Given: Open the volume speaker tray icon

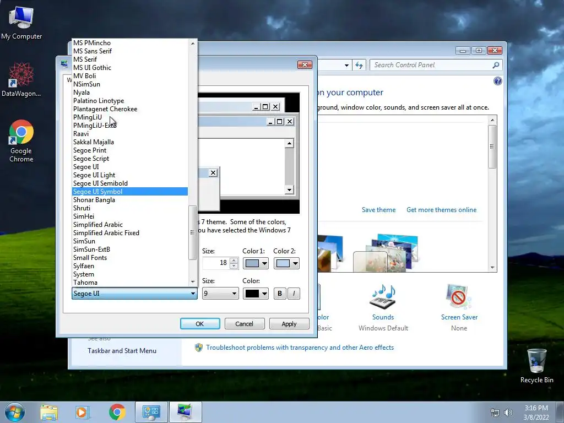Looking at the screenshot, I should (x=508, y=413).
